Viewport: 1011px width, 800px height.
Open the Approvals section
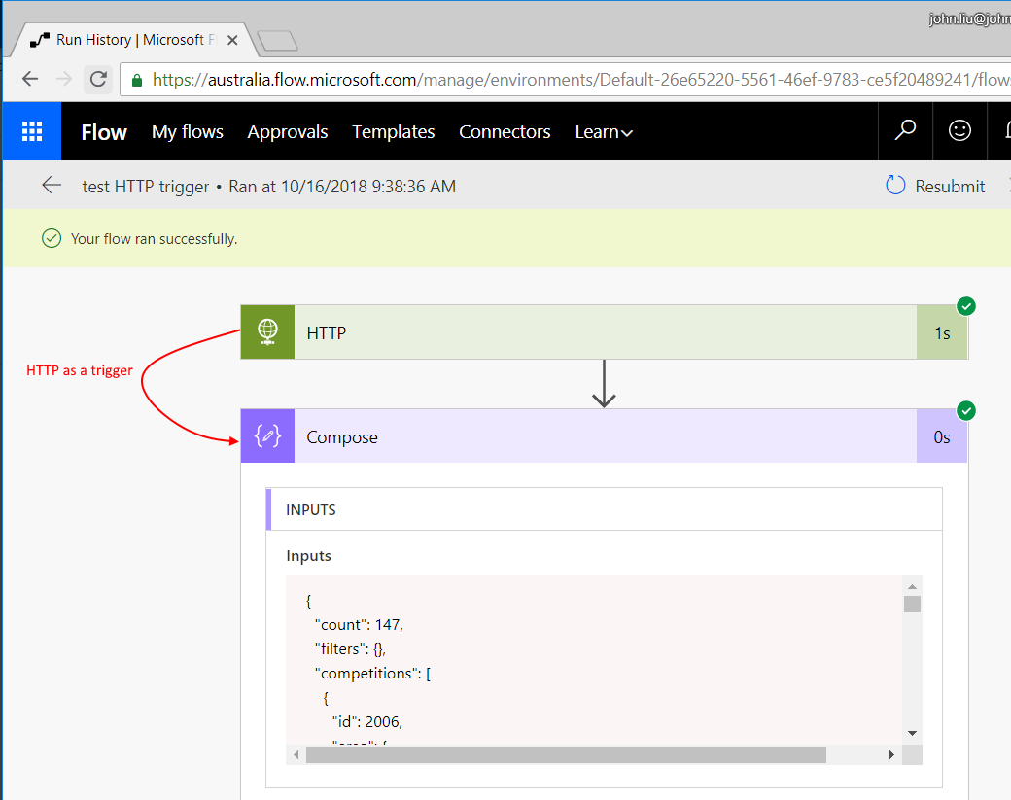[288, 132]
